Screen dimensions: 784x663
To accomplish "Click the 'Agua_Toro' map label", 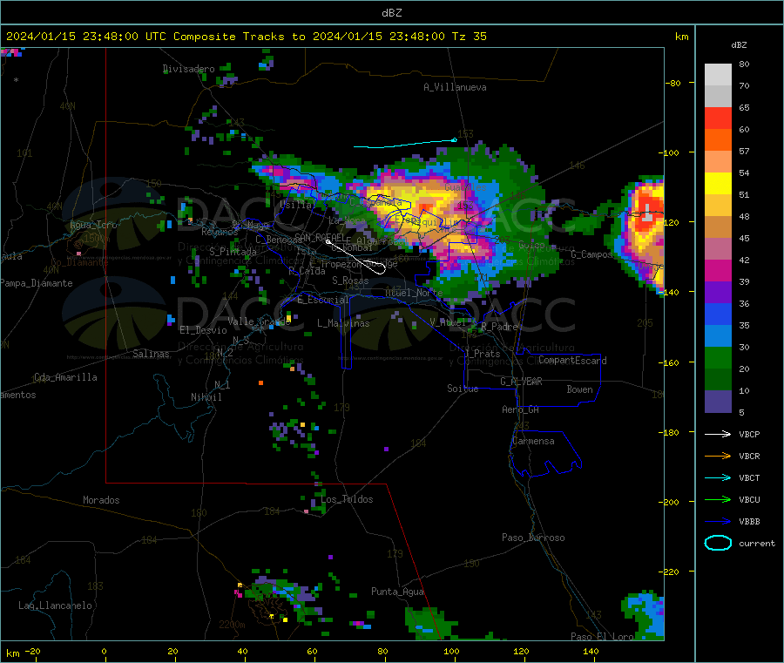I will pyautogui.click(x=93, y=225).
